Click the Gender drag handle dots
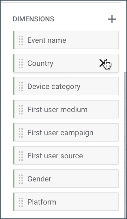Viewport: 127px width, 219px height. [21, 179]
